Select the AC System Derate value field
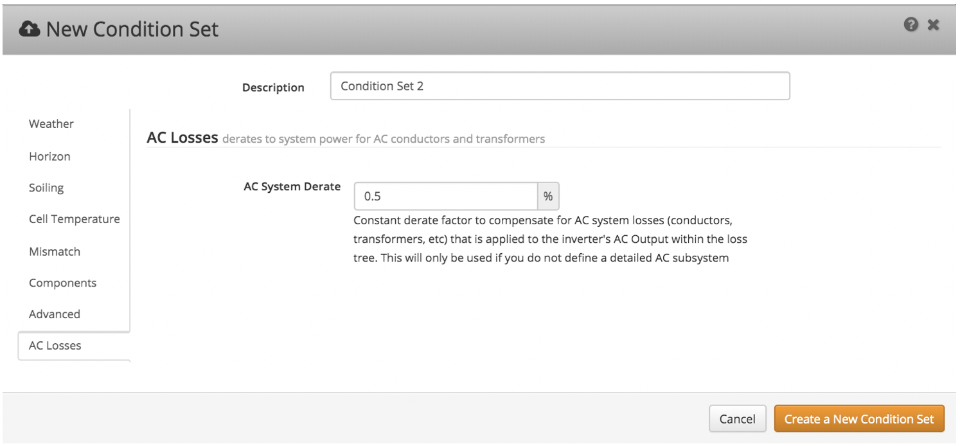 (x=445, y=196)
